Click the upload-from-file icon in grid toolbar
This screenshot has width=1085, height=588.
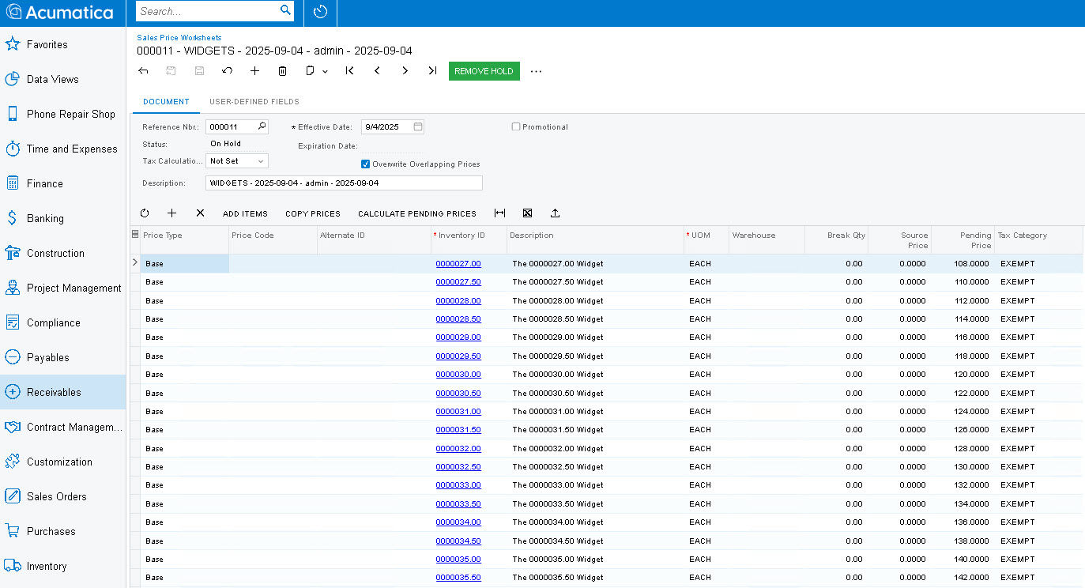coord(555,213)
